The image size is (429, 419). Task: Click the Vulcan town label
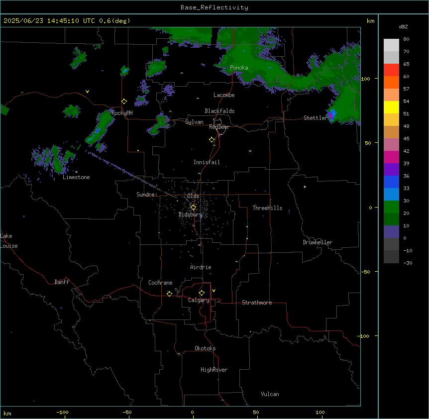point(270,394)
